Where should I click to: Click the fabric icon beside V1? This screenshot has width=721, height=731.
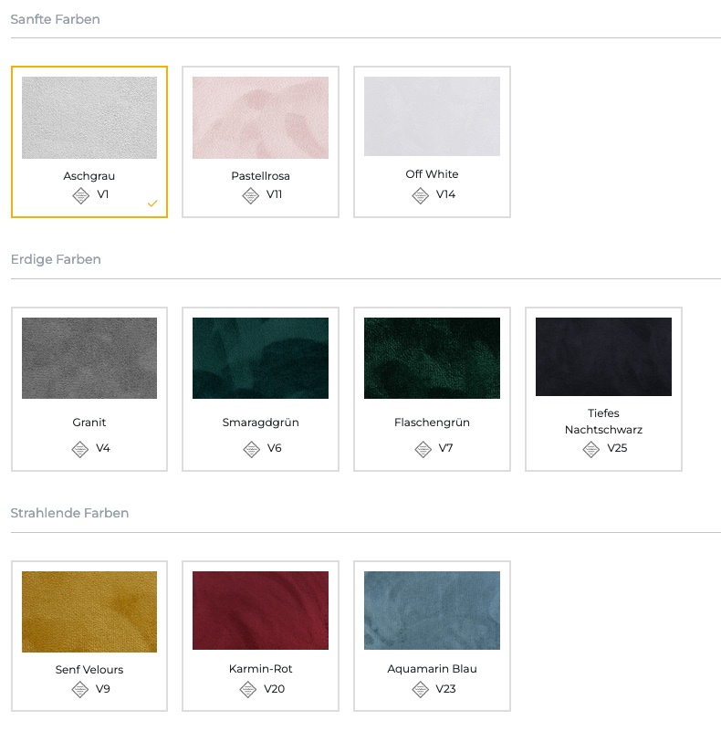80,195
